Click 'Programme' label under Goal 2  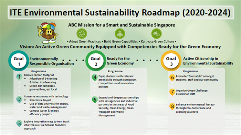pos(115,71)
